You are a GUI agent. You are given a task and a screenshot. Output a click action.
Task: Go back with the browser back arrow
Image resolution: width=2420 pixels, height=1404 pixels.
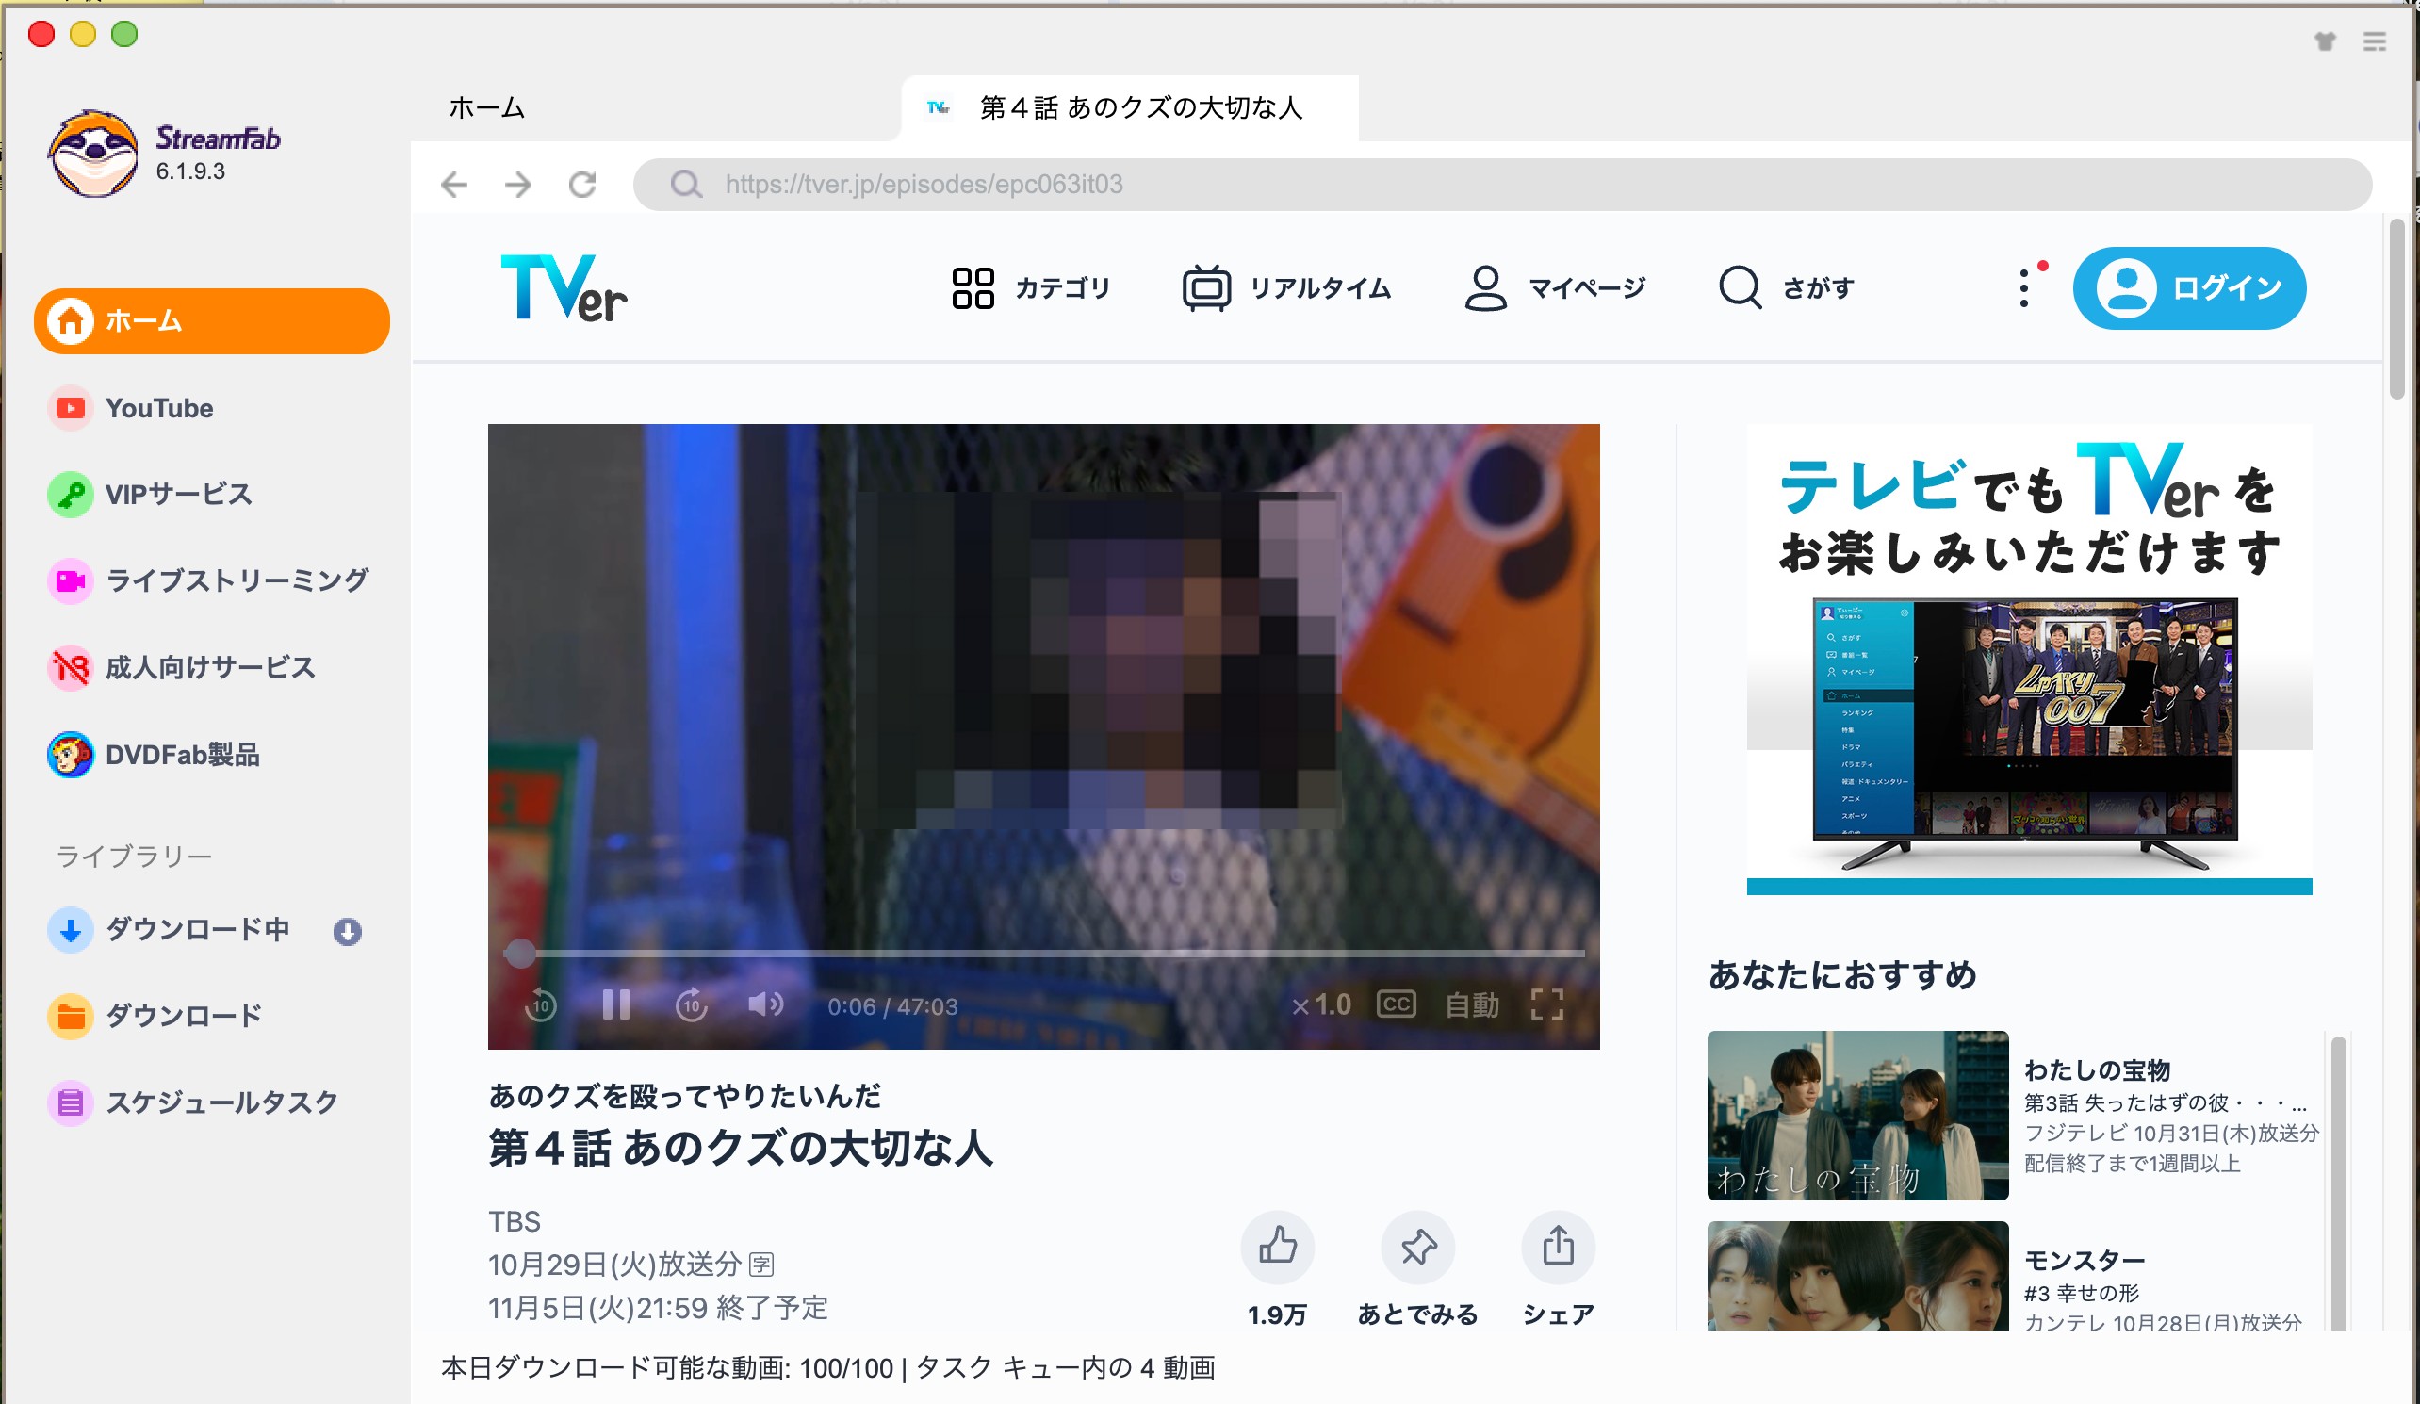tap(454, 184)
